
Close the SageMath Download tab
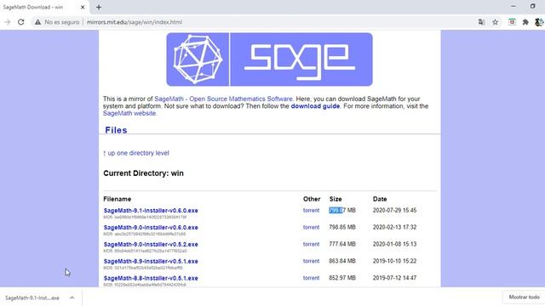click(83, 7)
